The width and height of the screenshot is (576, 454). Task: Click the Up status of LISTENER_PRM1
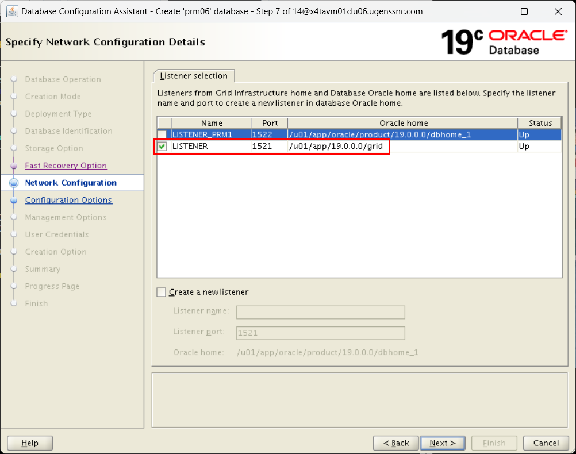pyautogui.click(x=540, y=134)
